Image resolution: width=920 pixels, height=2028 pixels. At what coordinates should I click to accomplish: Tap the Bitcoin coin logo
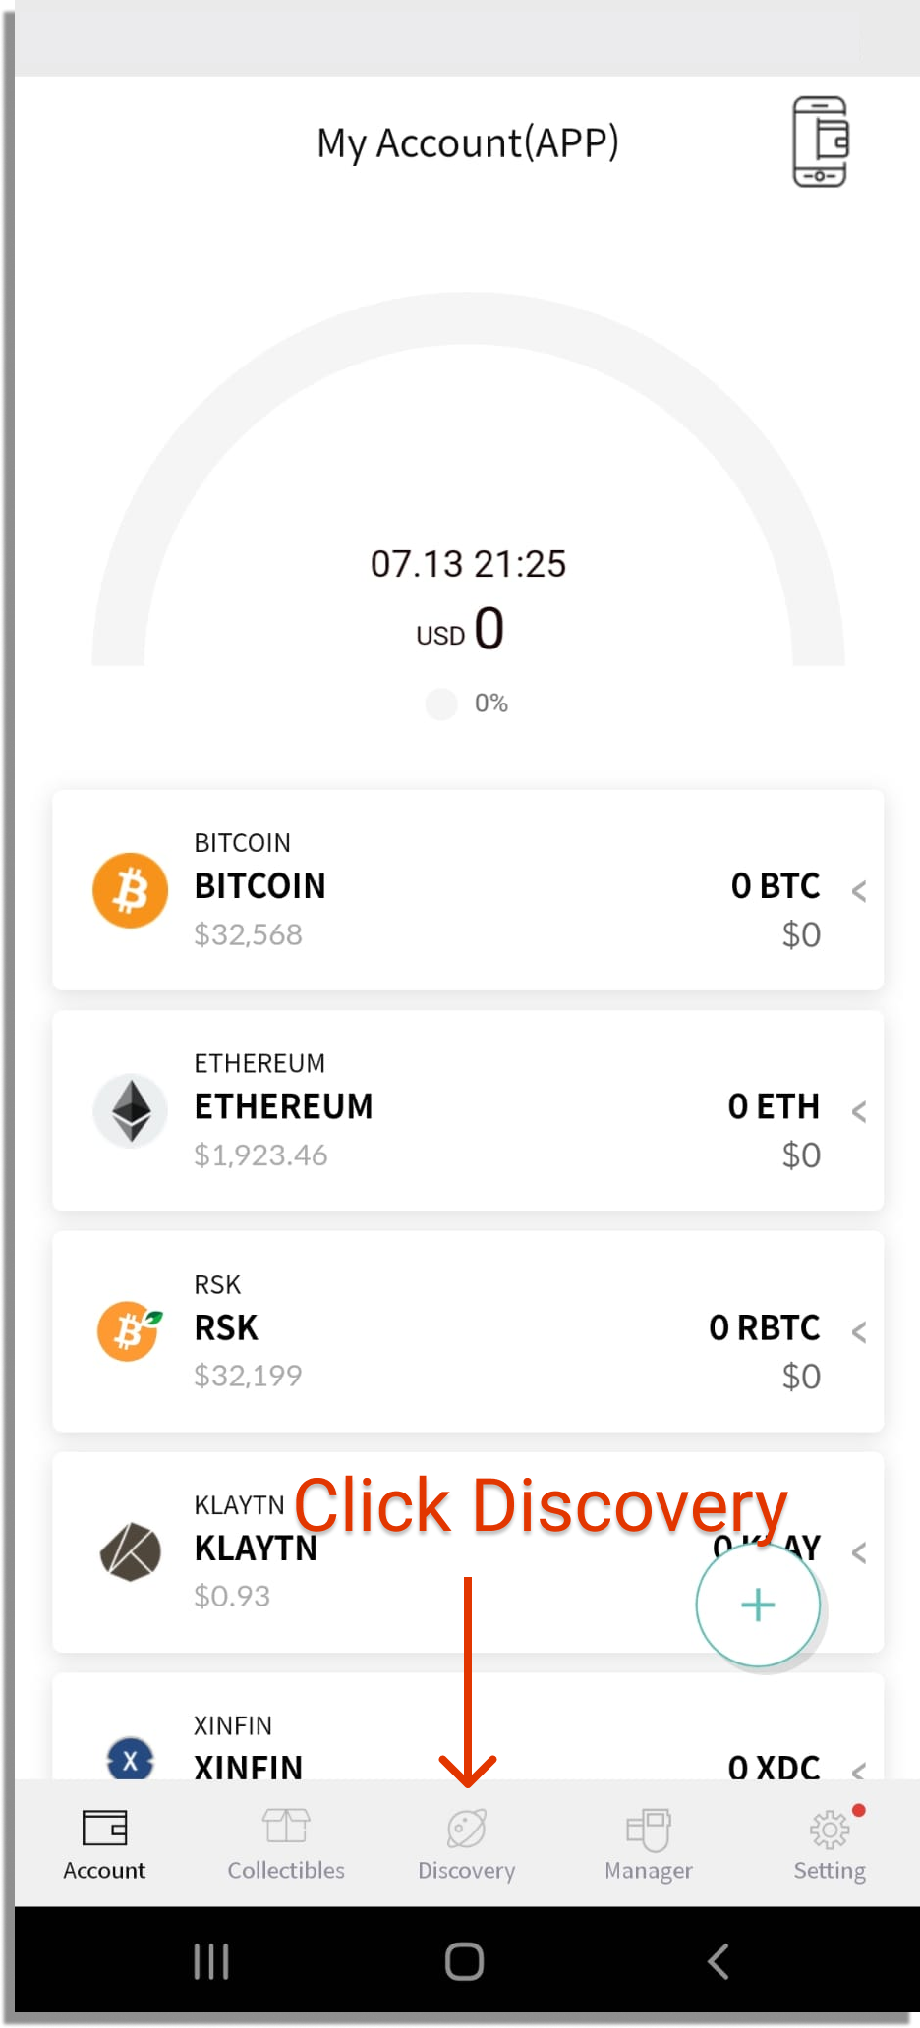tap(130, 890)
